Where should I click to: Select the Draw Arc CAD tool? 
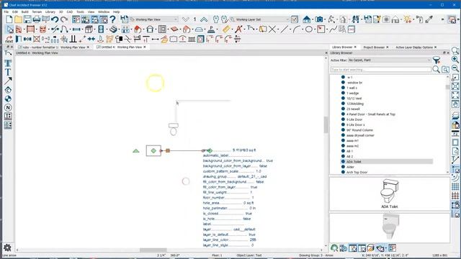coord(296,29)
